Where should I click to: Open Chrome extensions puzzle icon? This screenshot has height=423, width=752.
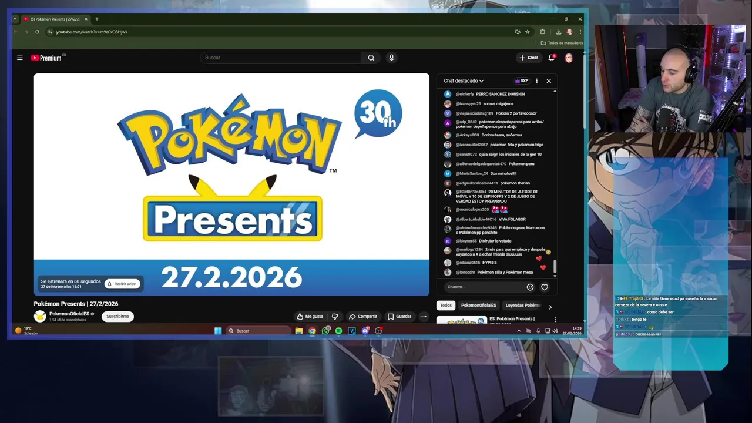pyautogui.click(x=543, y=32)
